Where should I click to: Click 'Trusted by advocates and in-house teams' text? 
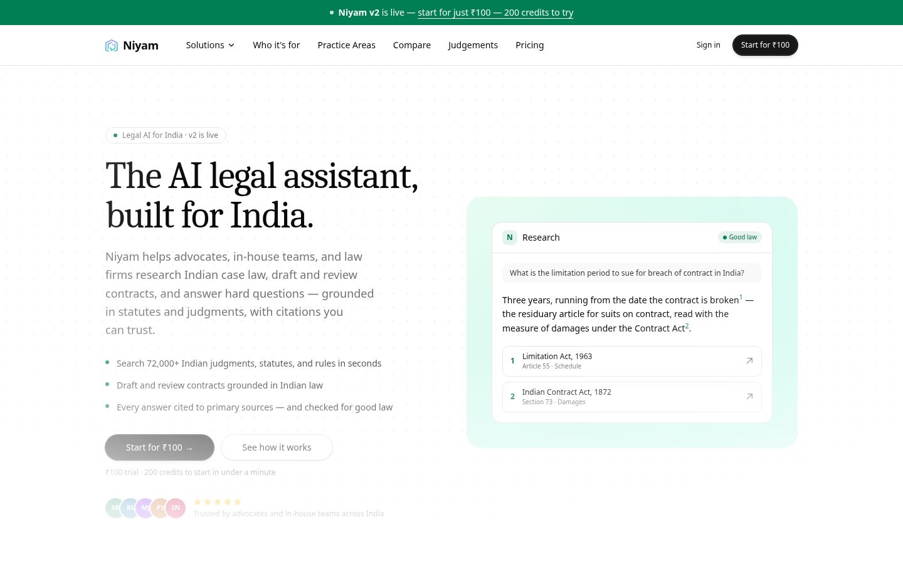pos(288,514)
